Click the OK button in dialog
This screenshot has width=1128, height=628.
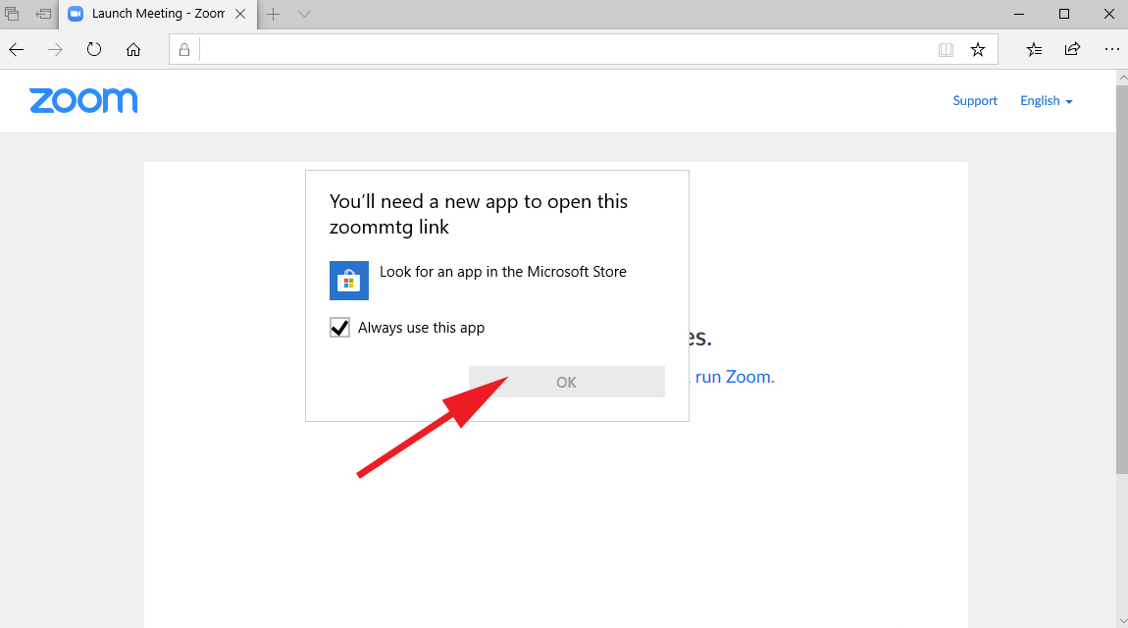click(x=567, y=382)
